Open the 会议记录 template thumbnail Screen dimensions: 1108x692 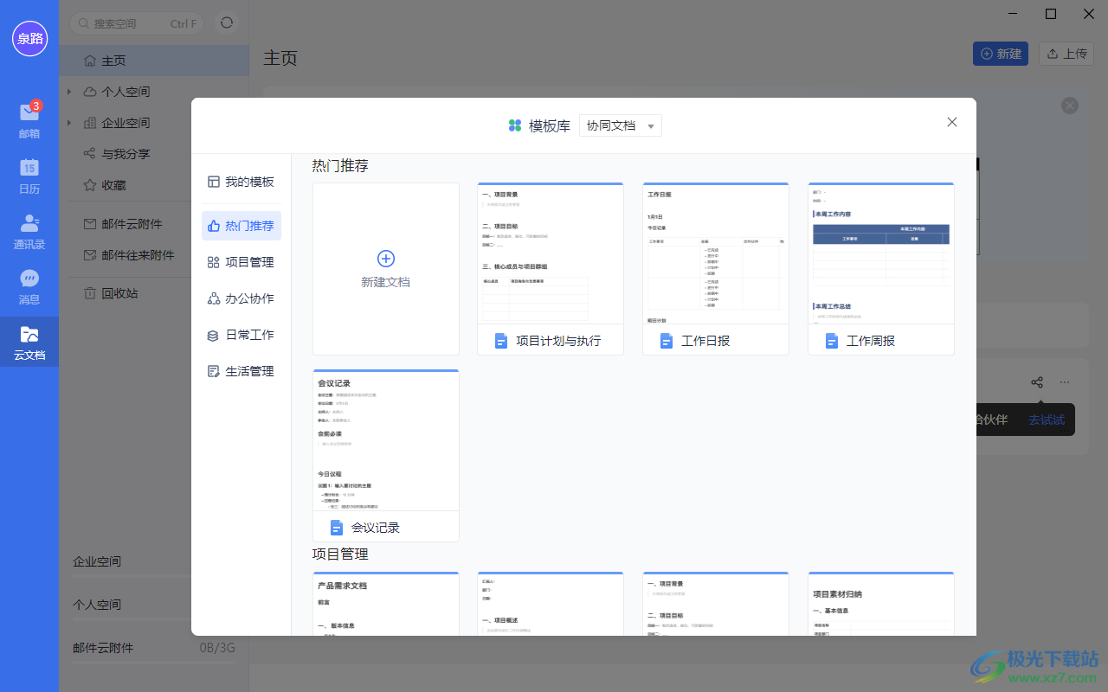click(386, 440)
